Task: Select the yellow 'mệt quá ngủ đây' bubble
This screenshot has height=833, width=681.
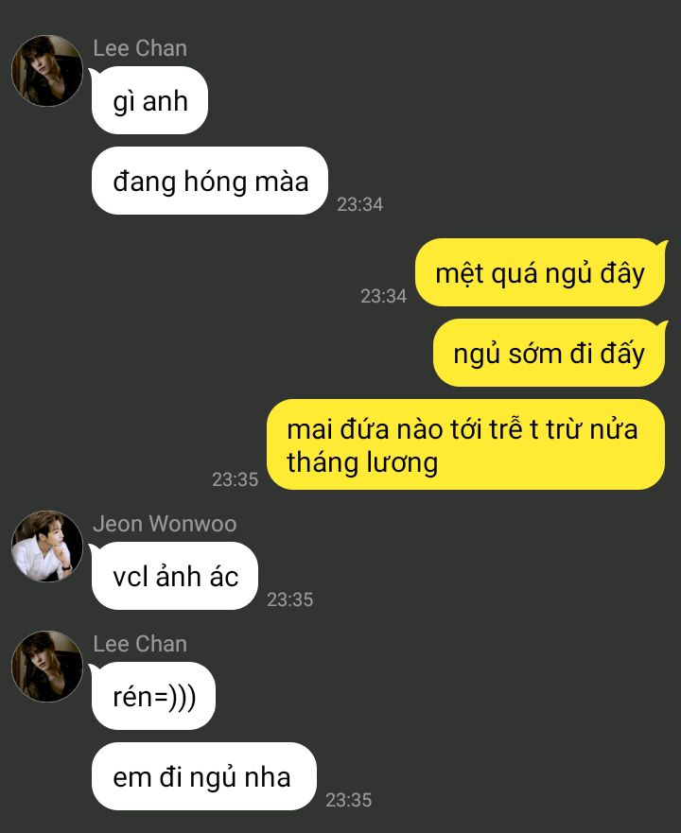Action: 541,272
